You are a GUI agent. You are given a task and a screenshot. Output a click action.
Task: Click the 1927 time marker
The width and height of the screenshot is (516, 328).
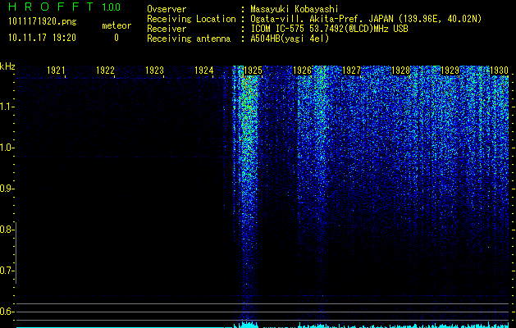point(351,71)
